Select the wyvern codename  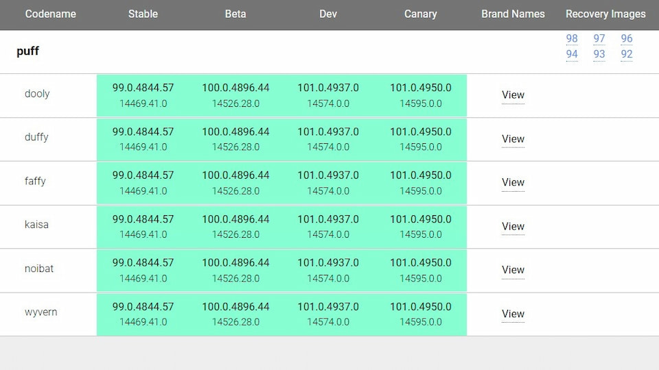41,312
